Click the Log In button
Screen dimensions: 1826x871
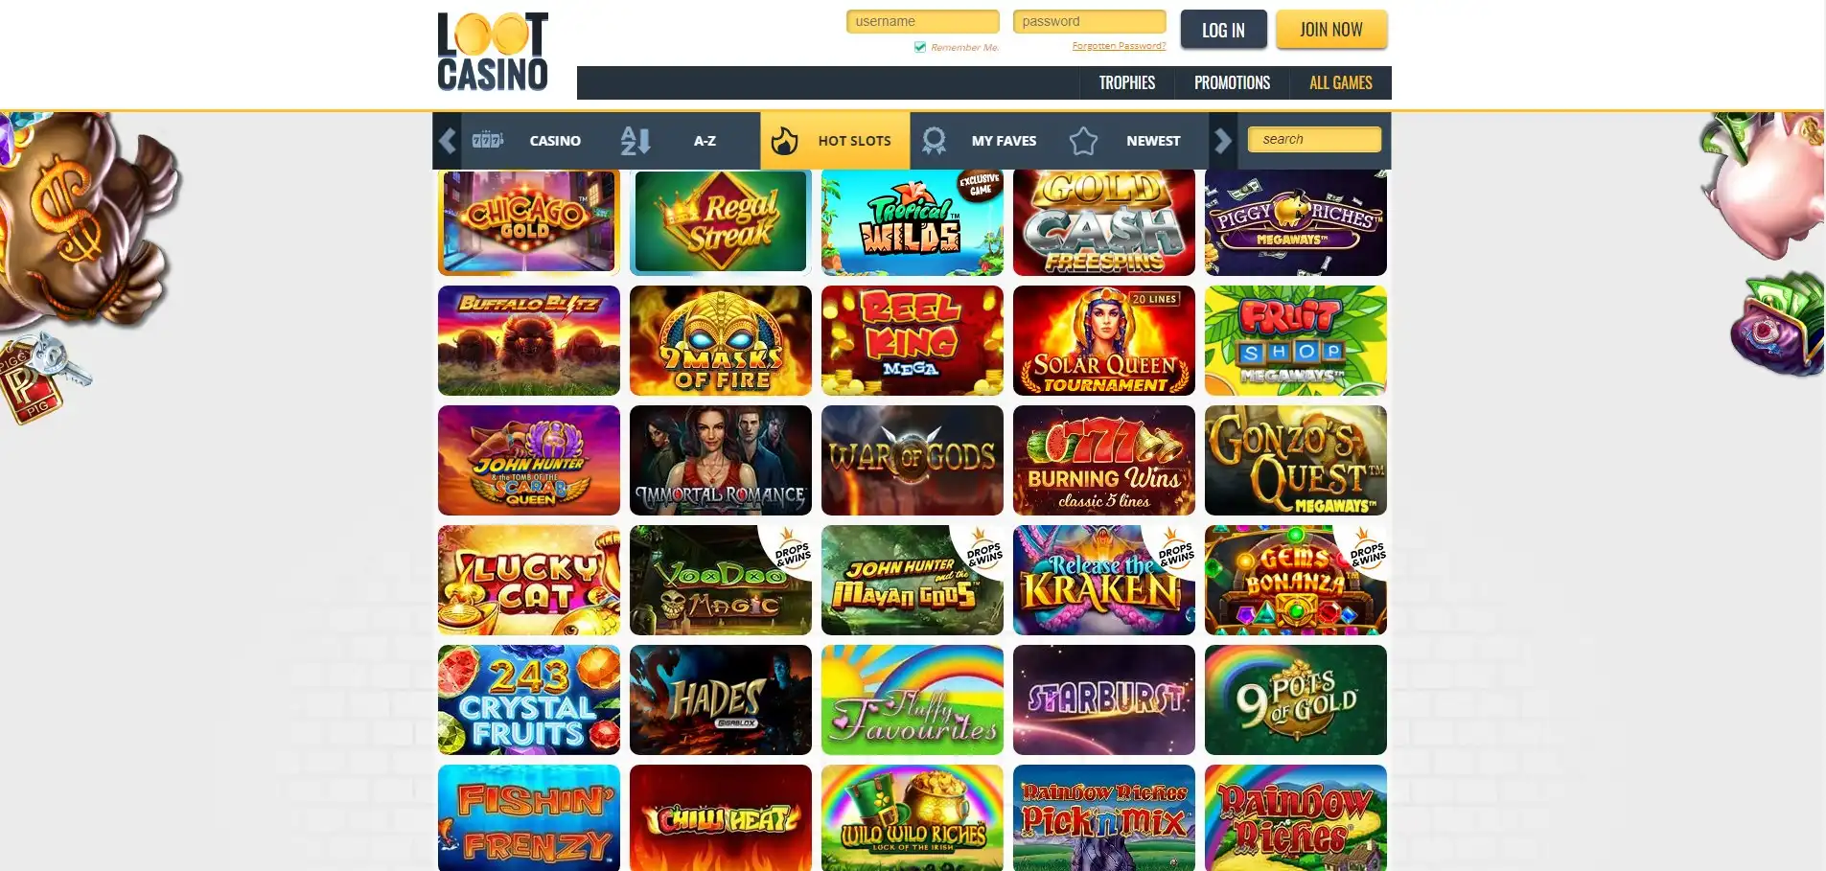(1223, 30)
